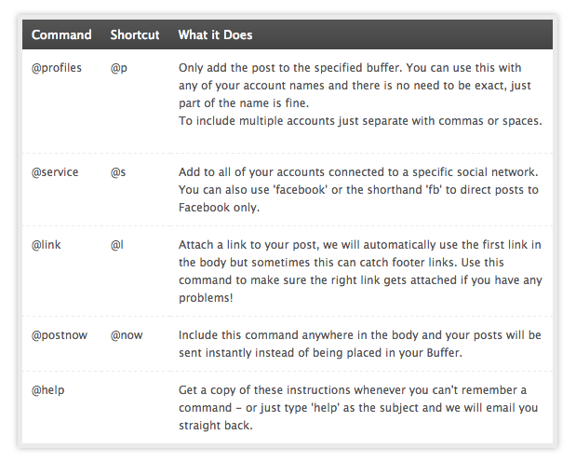This screenshot has width=576, height=462.
Task: Click the @l shortcut
Action: tap(116, 245)
